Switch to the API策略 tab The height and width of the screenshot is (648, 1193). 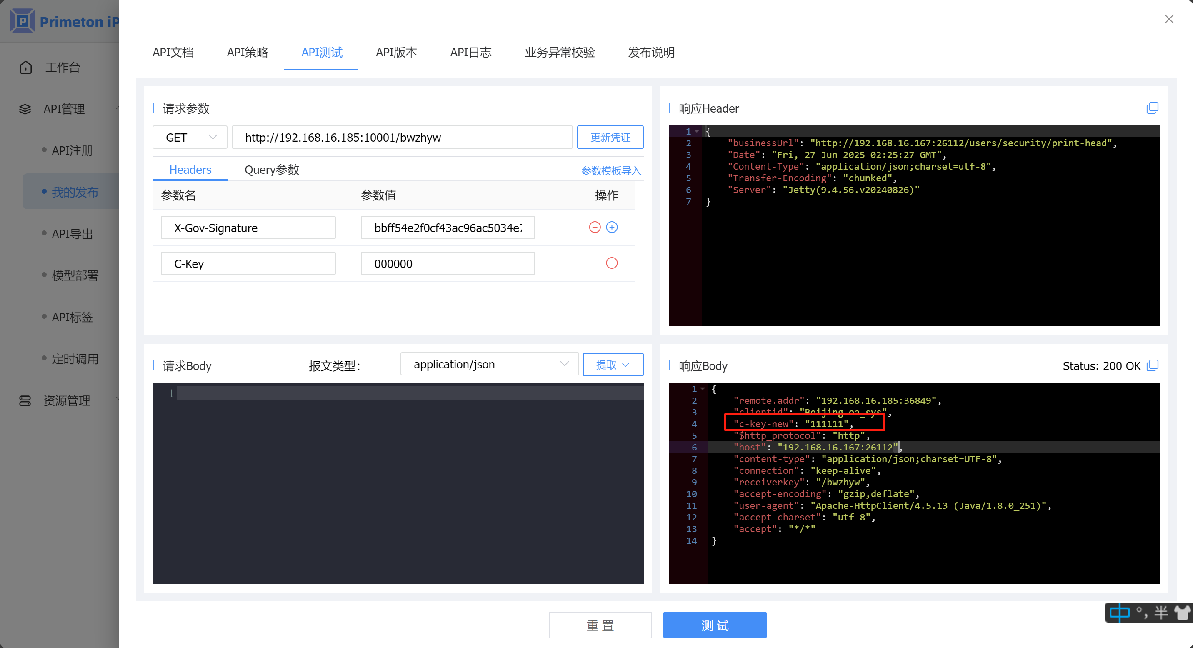[x=247, y=53]
